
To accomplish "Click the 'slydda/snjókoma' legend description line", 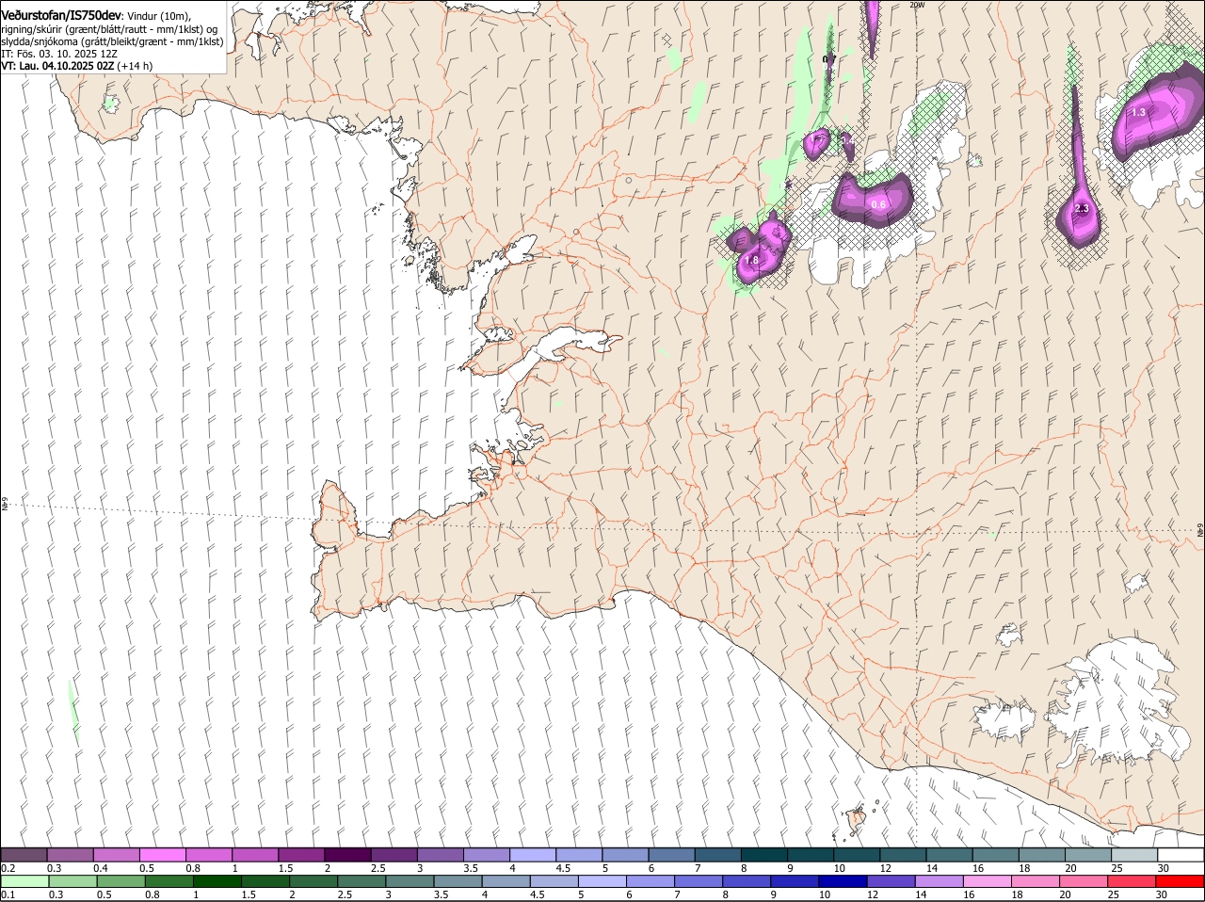I will click(112, 41).
